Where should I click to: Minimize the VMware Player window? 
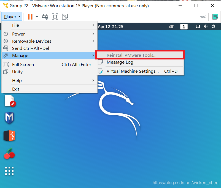click(x=180, y=6)
